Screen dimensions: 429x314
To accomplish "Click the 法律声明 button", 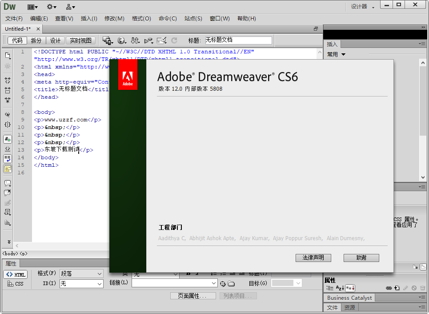I will (x=313, y=258).
